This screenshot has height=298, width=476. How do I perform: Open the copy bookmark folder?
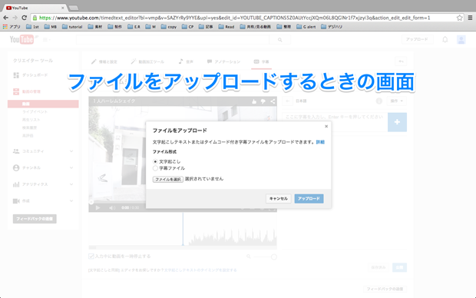169,27
